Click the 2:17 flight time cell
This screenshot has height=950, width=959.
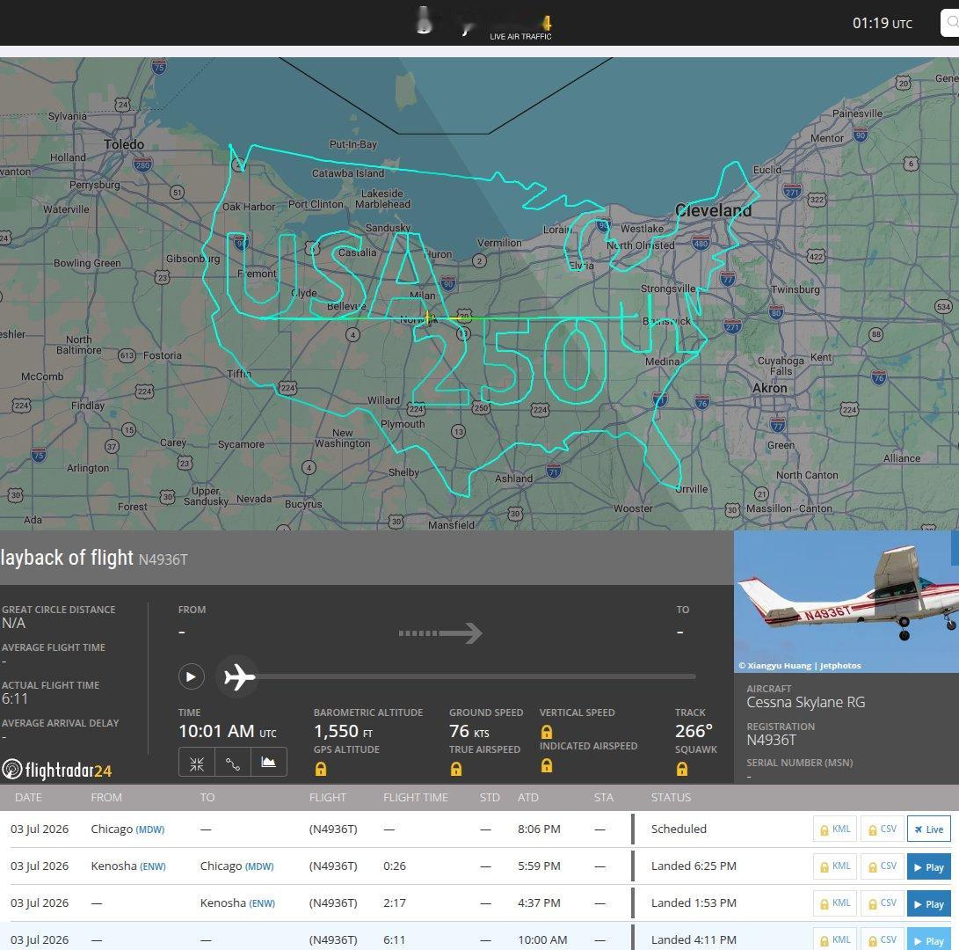tap(395, 902)
